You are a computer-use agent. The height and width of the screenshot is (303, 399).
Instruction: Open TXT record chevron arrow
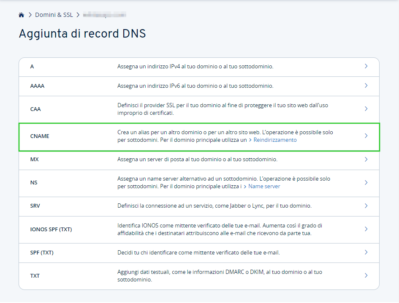tap(366, 276)
